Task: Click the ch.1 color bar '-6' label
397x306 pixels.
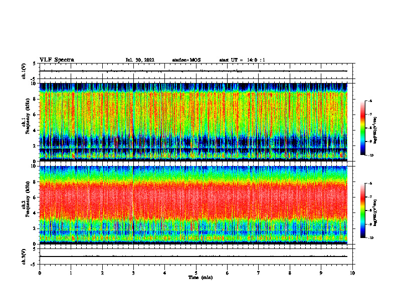Action: click(x=370, y=100)
